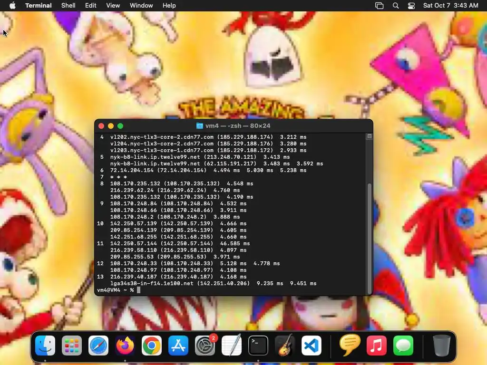Viewport: 487px width, 365px height.
Task: Open the yellow speech bubble Dock app
Action: tap(350, 345)
